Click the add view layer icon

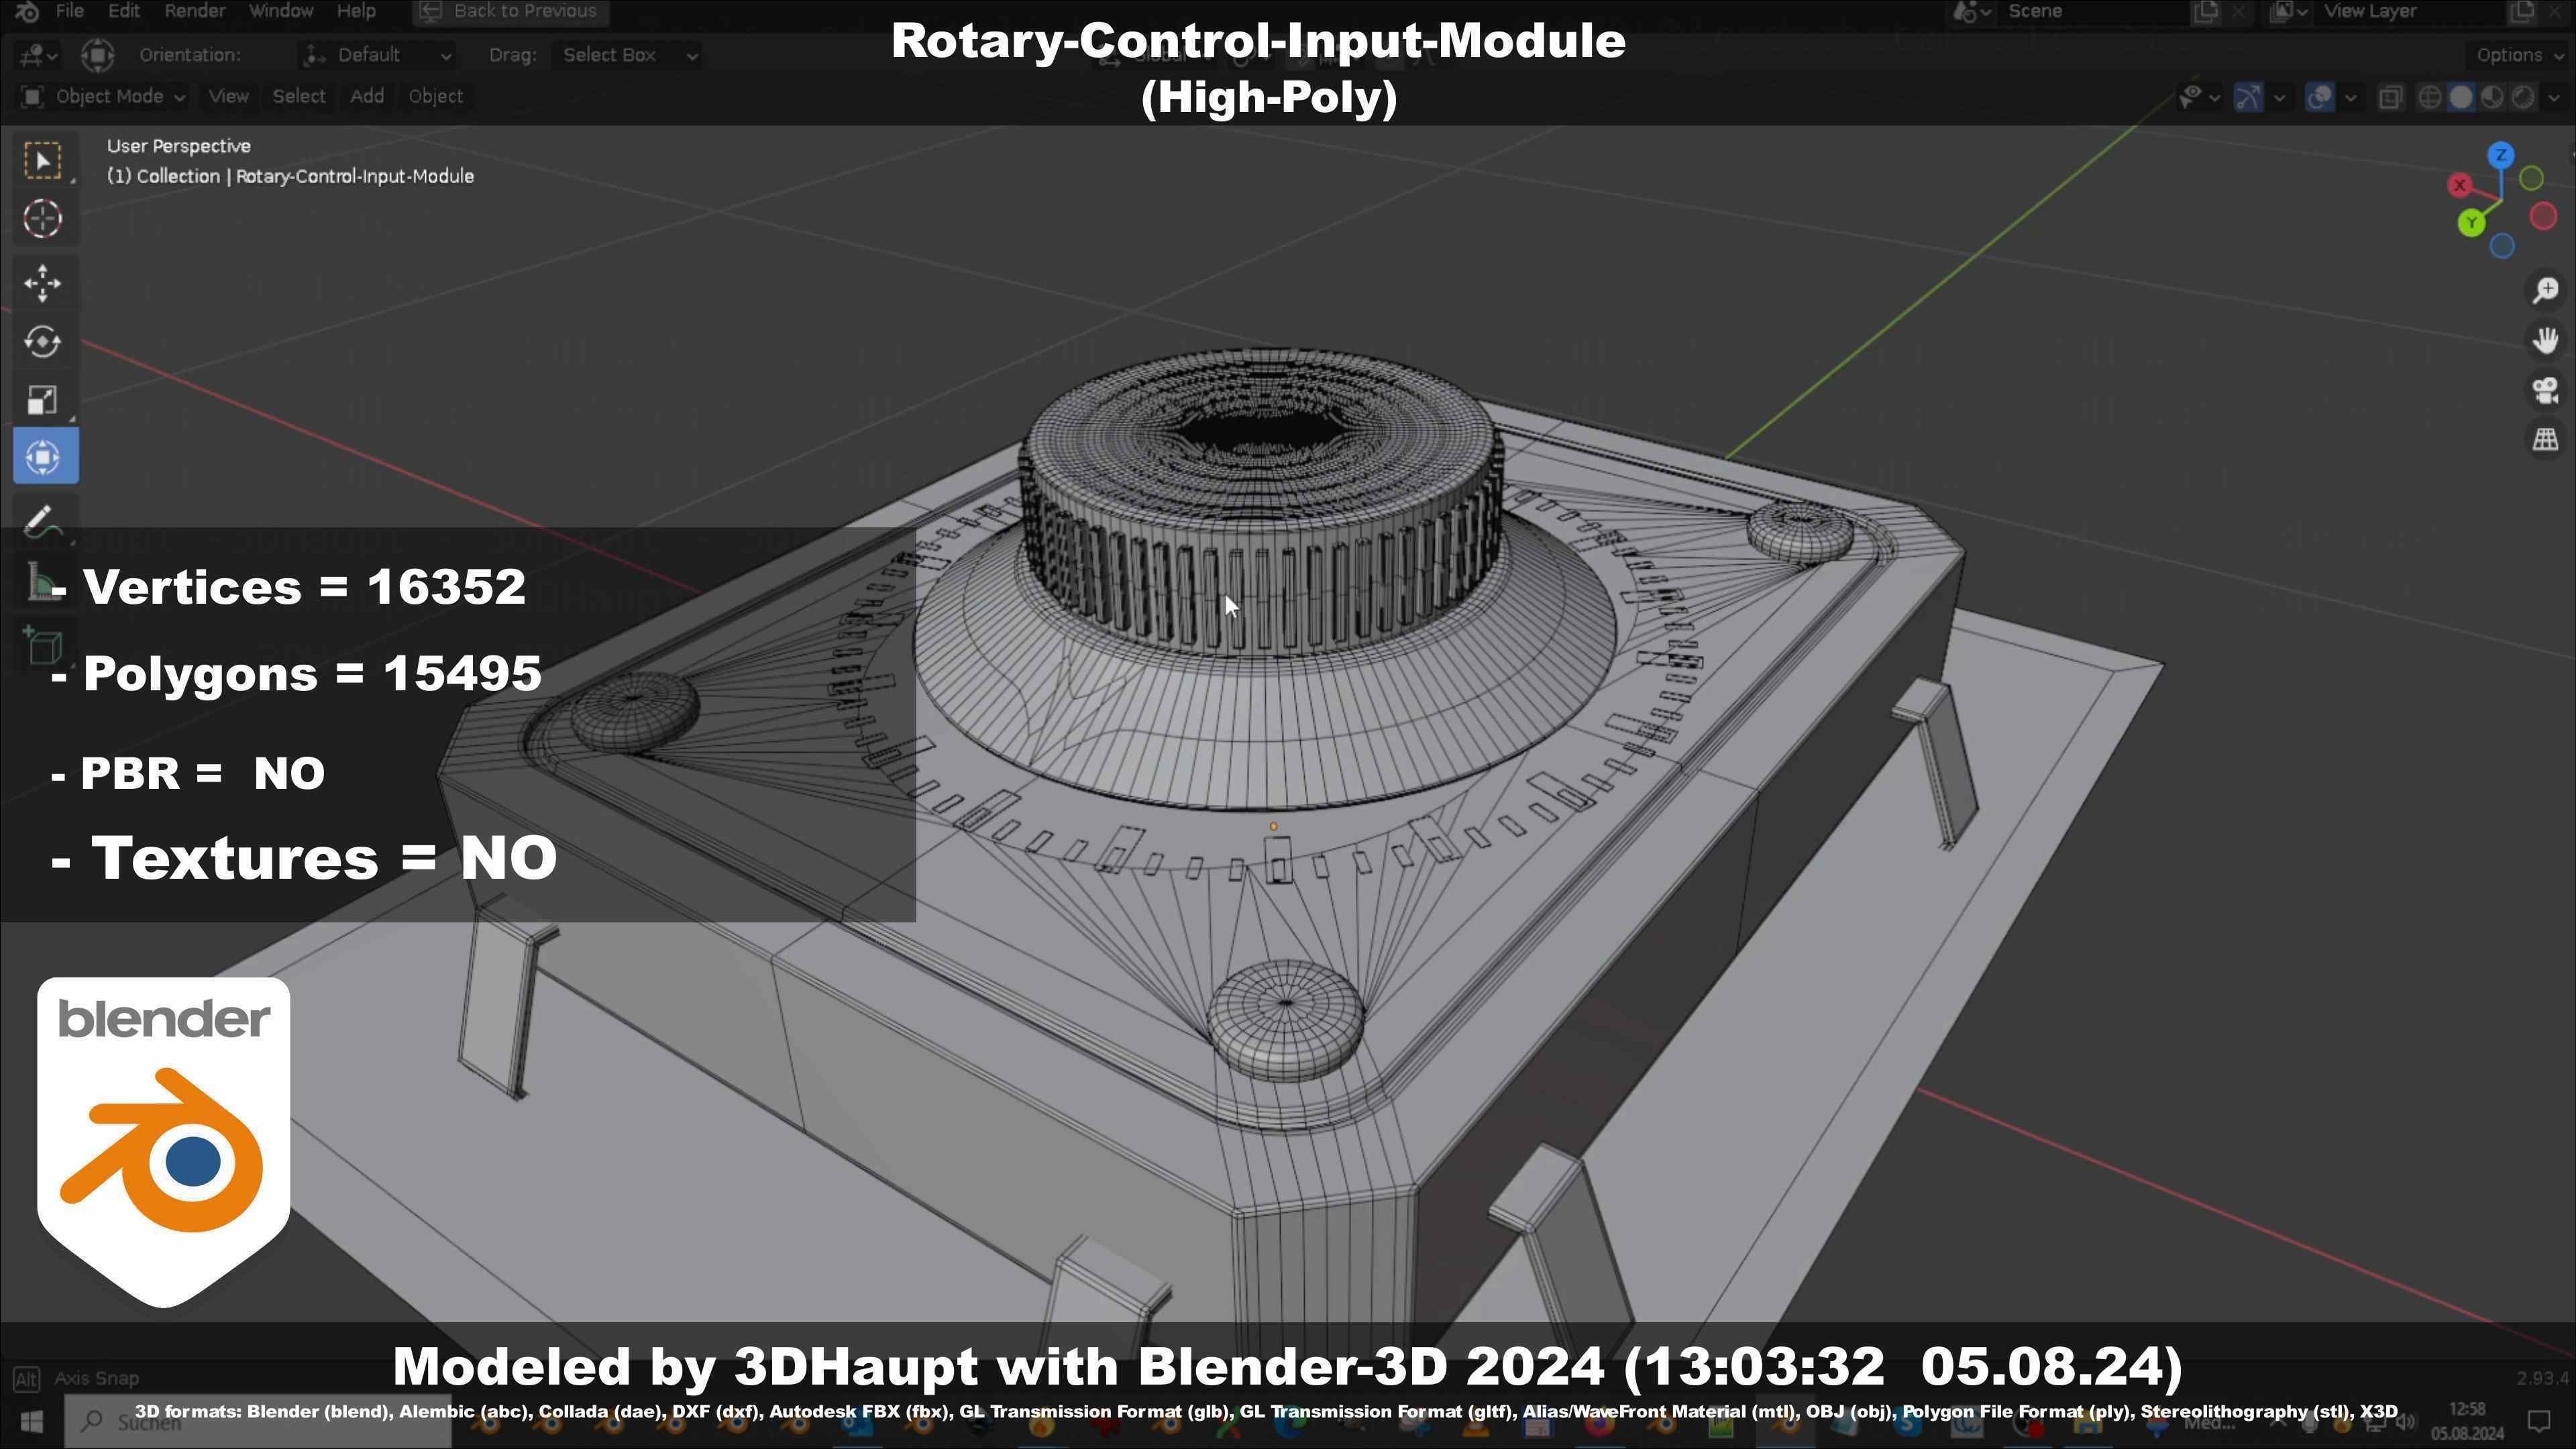tap(2524, 11)
